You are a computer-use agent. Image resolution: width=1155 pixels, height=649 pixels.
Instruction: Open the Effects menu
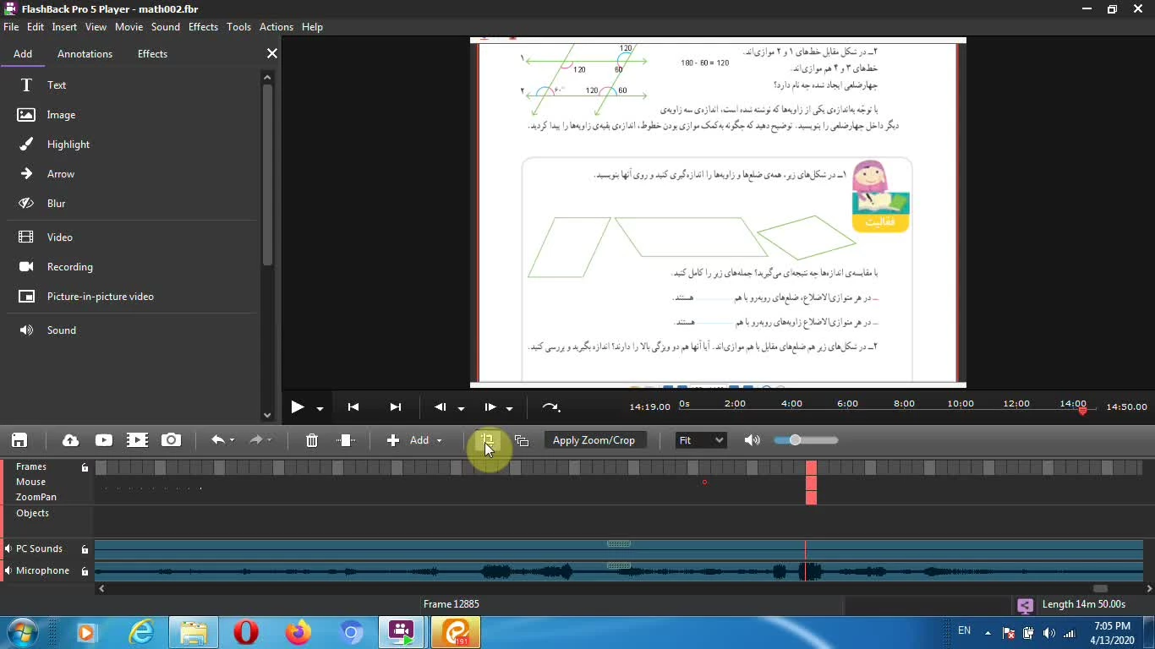click(x=203, y=27)
